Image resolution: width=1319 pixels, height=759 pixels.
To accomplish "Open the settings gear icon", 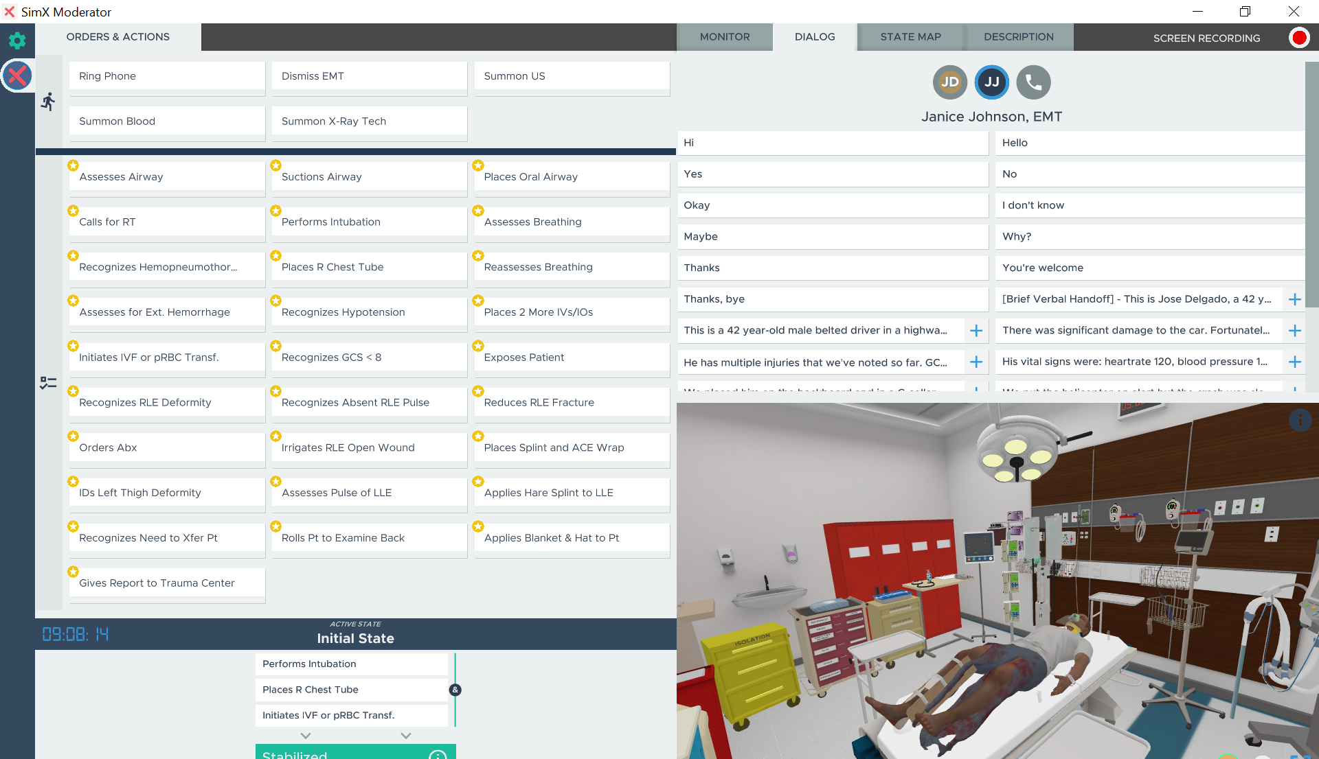I will 17,40.
